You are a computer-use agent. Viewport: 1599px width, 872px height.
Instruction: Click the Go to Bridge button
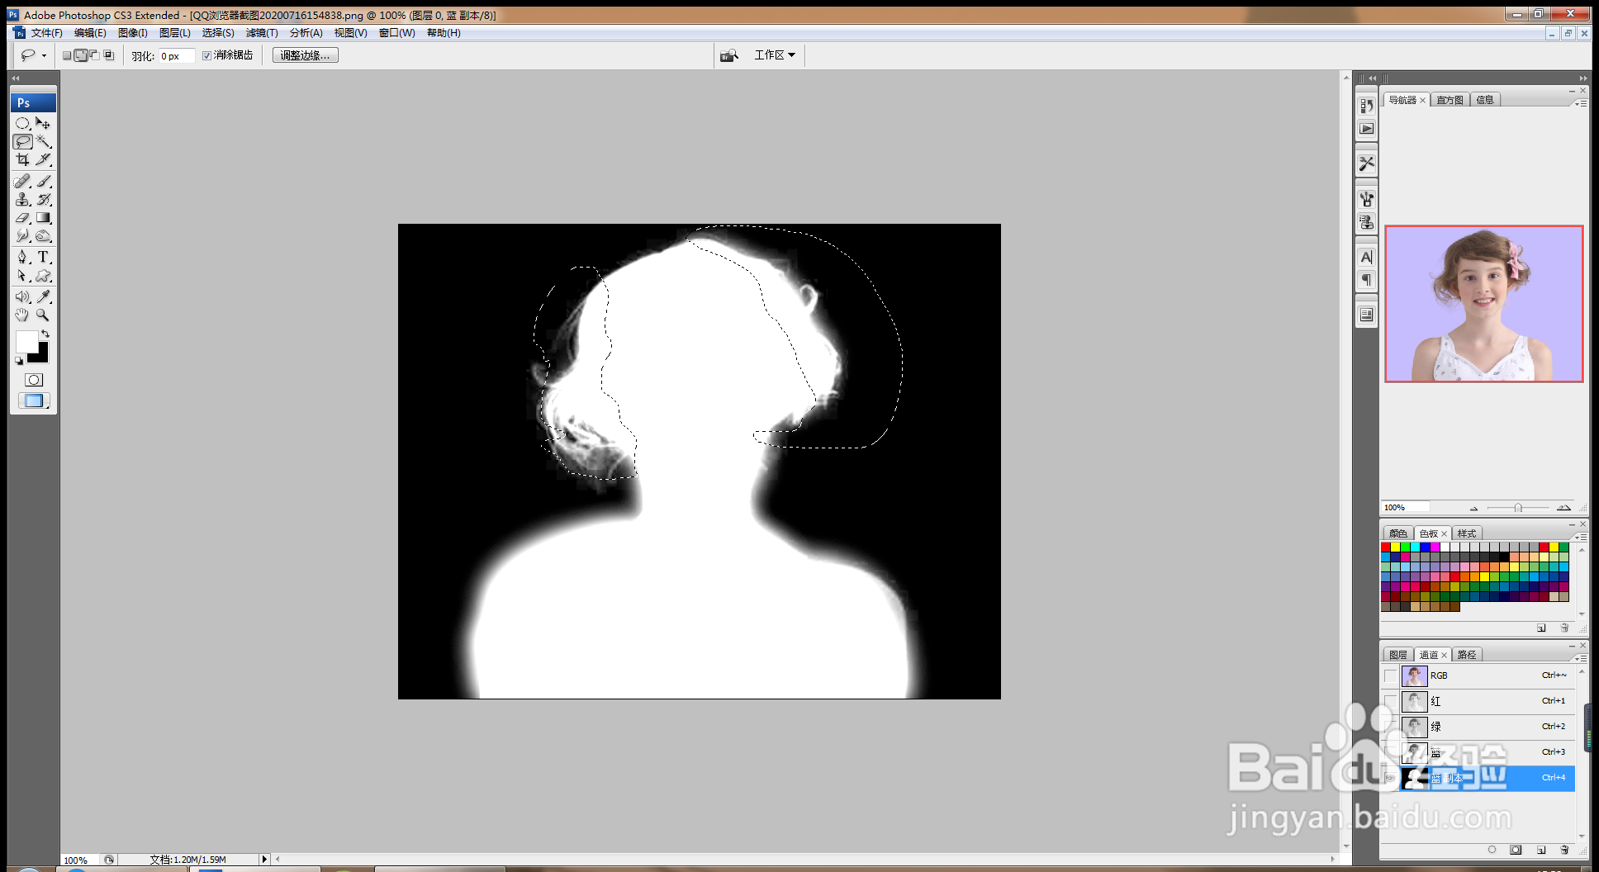coord(728,55)
